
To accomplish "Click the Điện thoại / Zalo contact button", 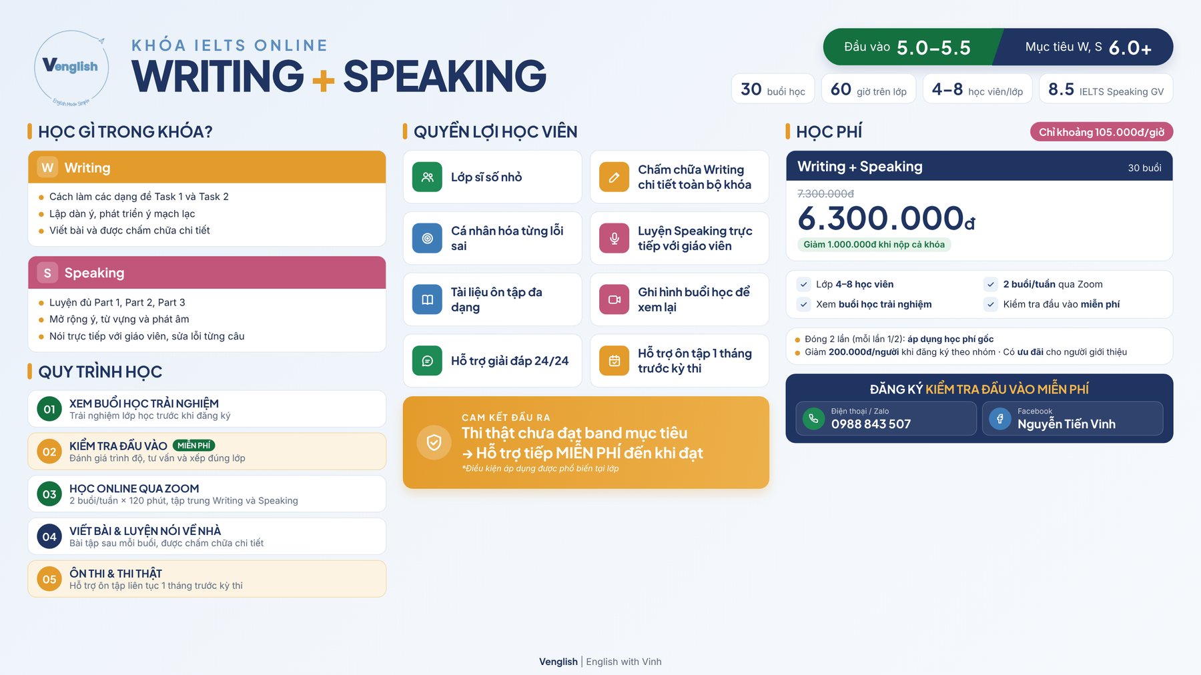I will [886, 419].
